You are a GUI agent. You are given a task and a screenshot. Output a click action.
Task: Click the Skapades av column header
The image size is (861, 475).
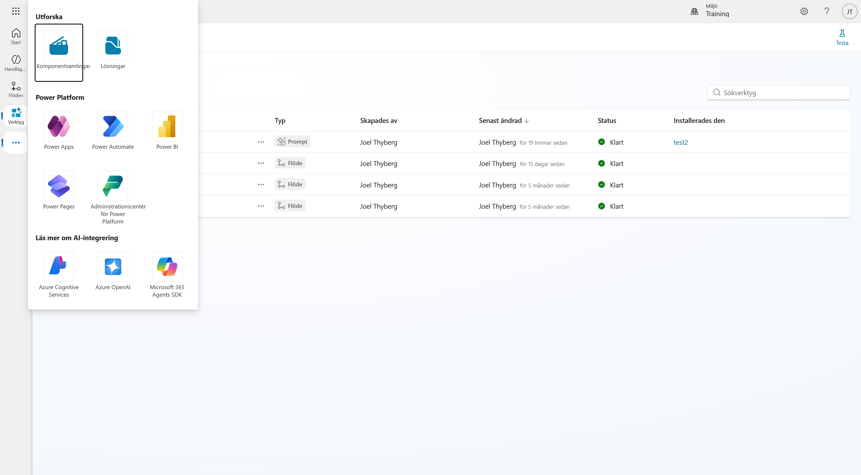pos(379,120)
